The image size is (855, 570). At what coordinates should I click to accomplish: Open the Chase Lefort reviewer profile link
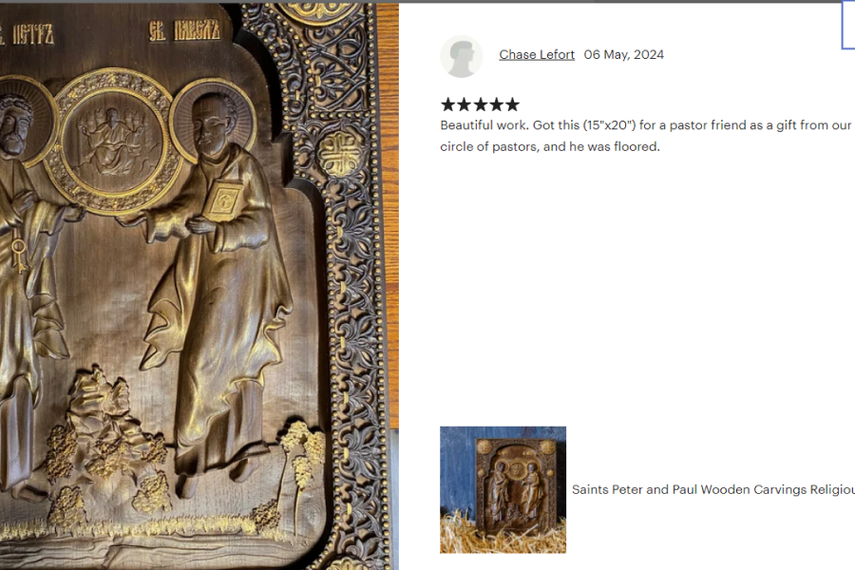(537, 54)
